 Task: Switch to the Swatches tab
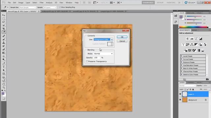pyautogui.click(x=191, y=13)
